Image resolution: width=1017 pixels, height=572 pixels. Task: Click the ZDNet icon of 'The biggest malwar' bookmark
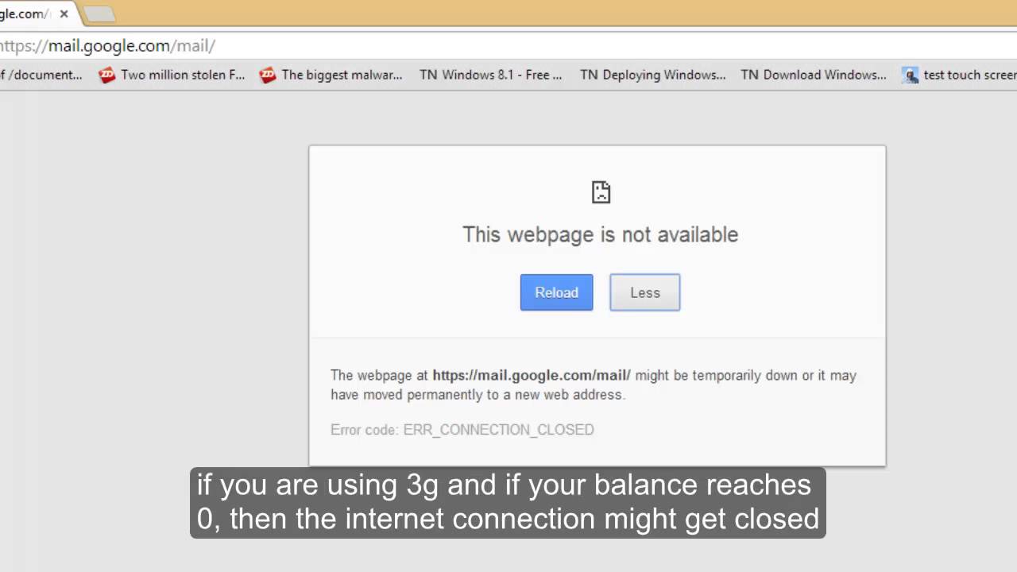(268, 75)
